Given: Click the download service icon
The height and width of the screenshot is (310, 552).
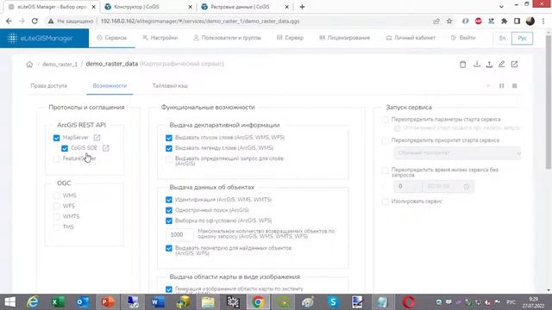Looking at the screenshot, I should 477,65.
